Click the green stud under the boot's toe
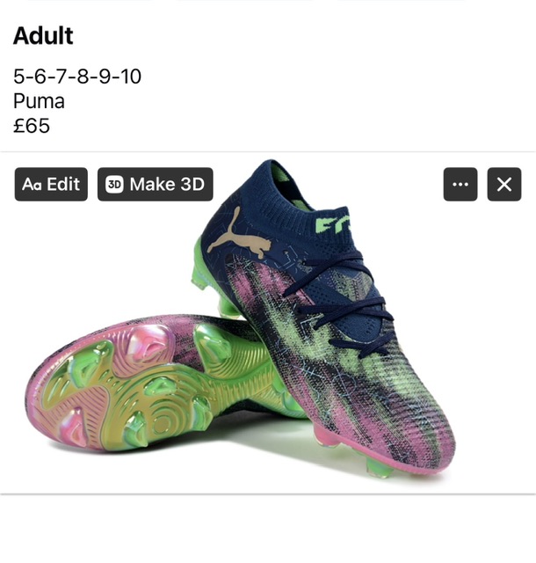The width and height of the screenshot is (536, 563). [x=380, y=468]
